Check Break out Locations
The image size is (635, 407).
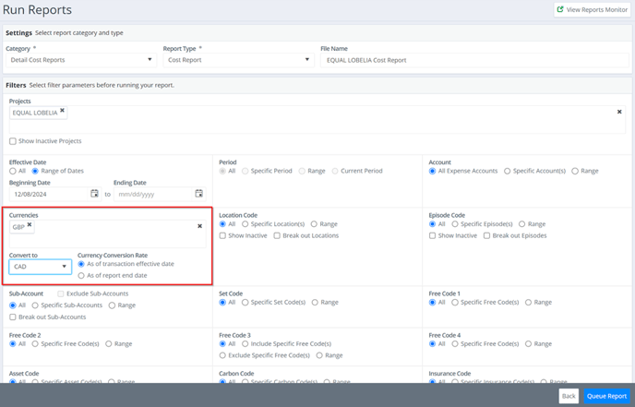click(277, 235)
